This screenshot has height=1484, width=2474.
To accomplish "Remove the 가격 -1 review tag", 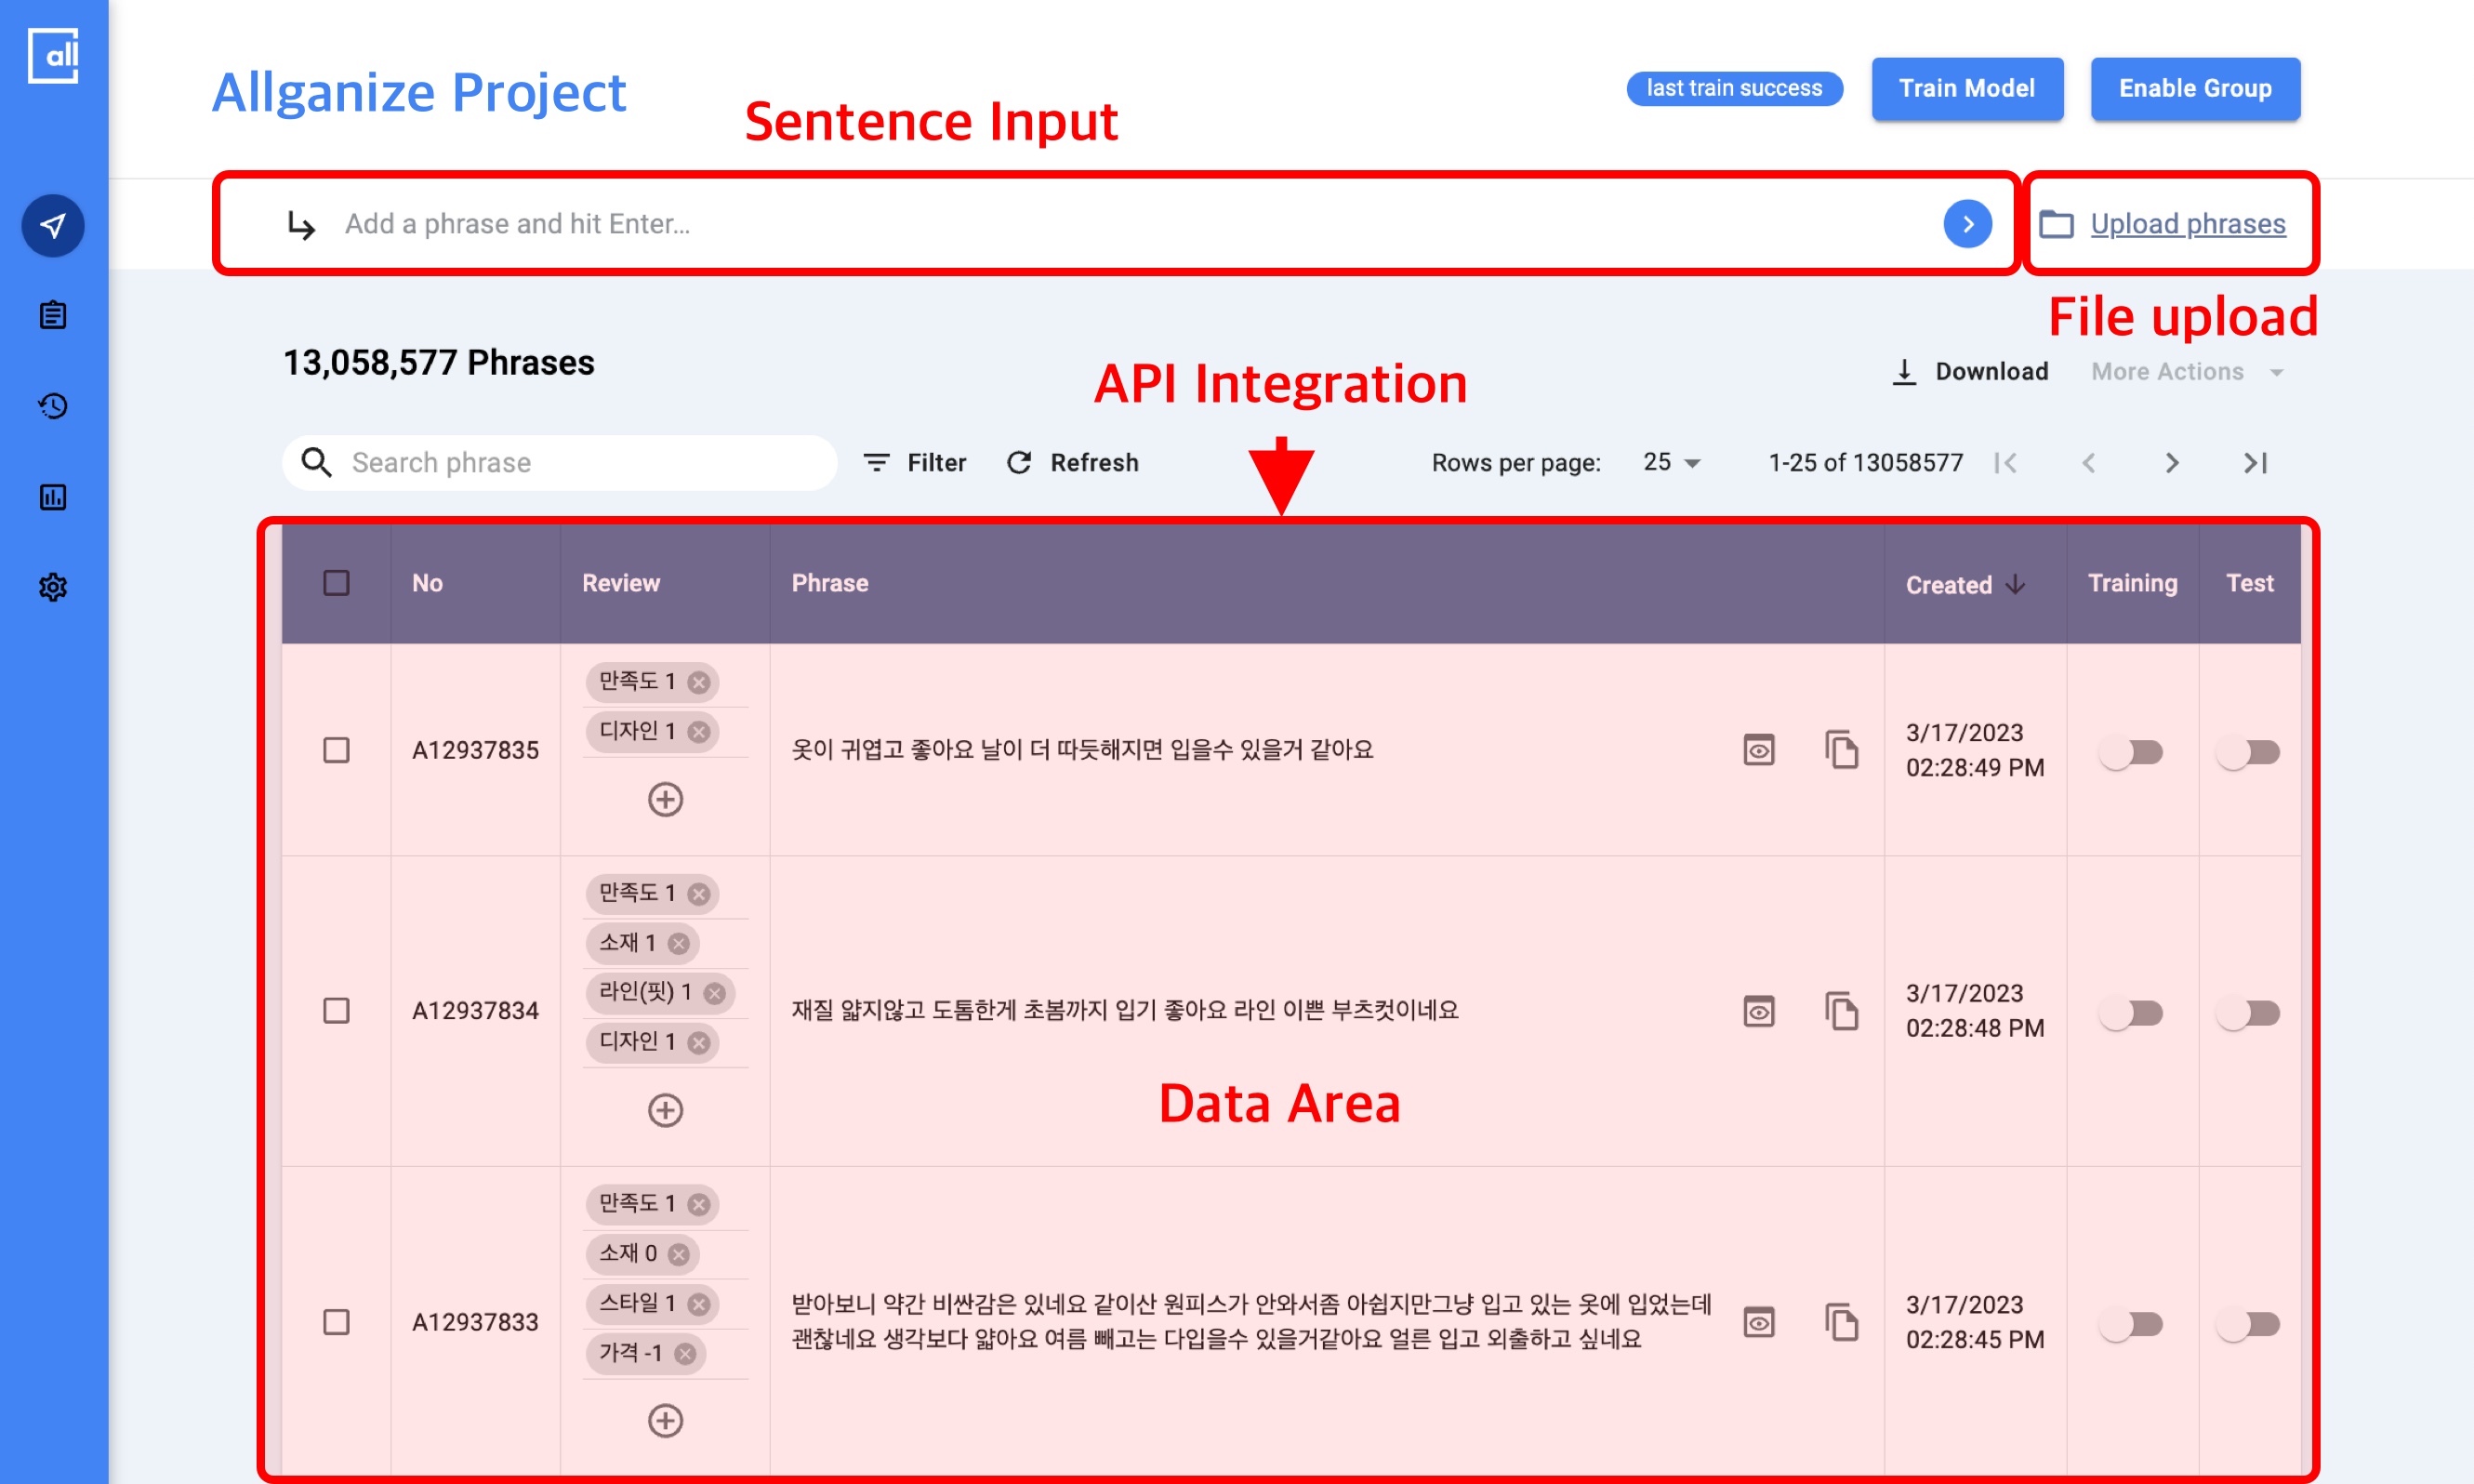I will click(x=684, y=1354).
